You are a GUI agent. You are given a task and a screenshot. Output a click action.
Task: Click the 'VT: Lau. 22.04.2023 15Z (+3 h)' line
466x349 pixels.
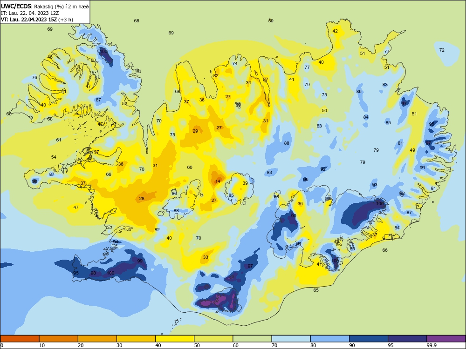(37, 20)
